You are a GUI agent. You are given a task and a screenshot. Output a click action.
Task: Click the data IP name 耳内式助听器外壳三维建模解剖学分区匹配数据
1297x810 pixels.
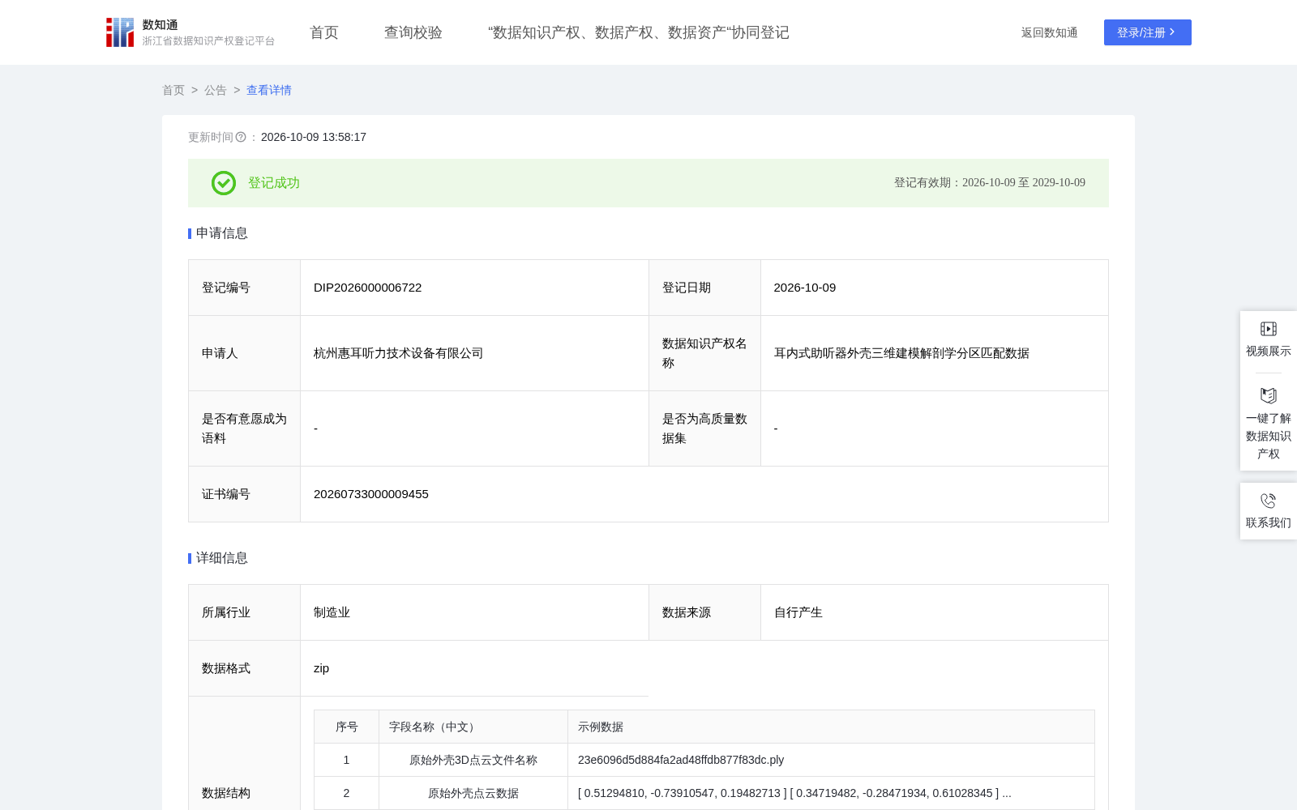pos(901,353)
